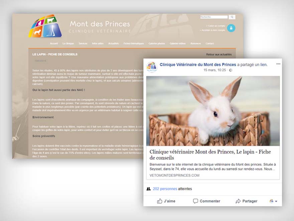Click the globe privacy icon beside timestamp

tap(231, 70)
